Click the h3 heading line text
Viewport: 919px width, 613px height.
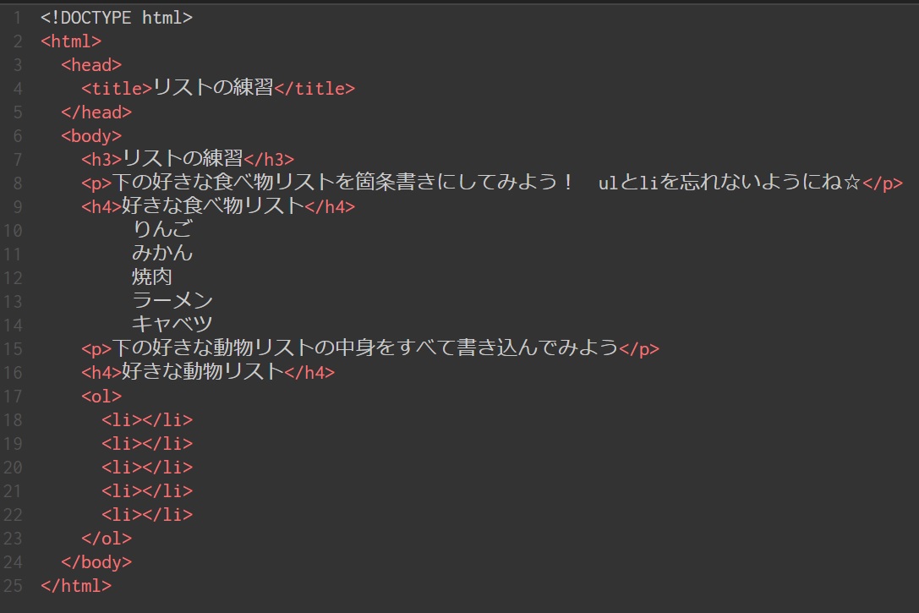183,159
